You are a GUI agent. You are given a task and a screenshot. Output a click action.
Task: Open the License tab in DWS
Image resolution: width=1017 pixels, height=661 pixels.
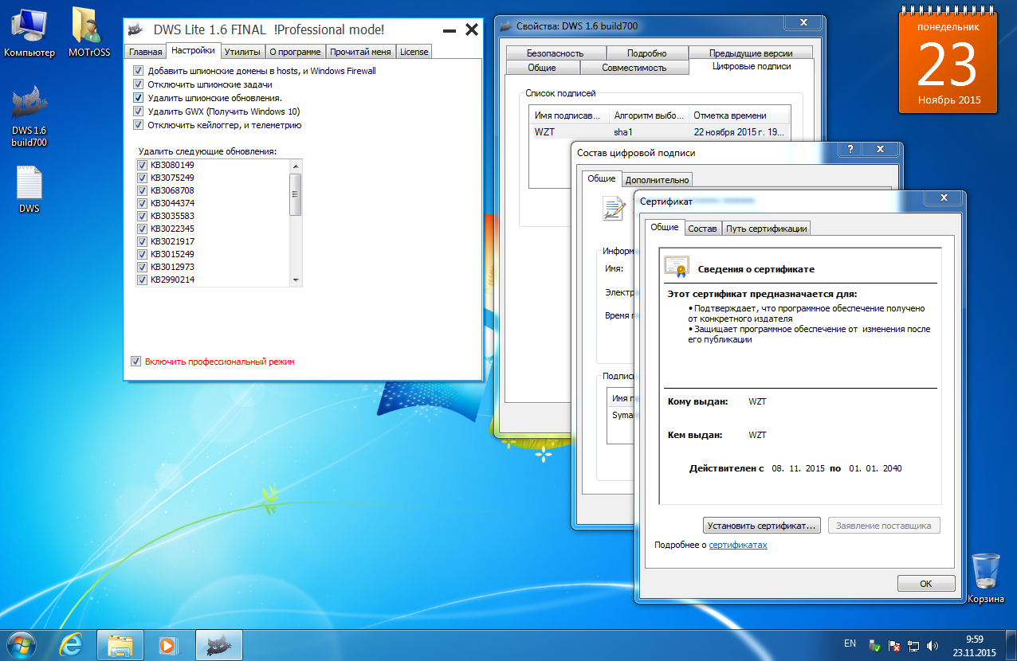tap(414, 52)
